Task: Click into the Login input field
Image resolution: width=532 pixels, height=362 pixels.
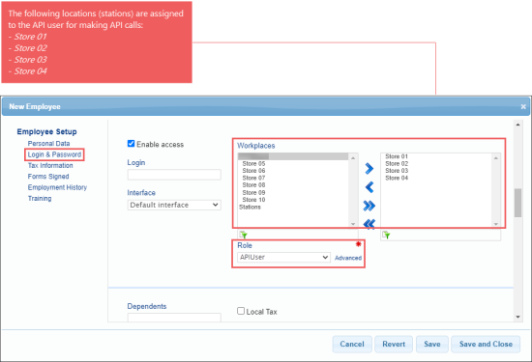Action: 174,175
